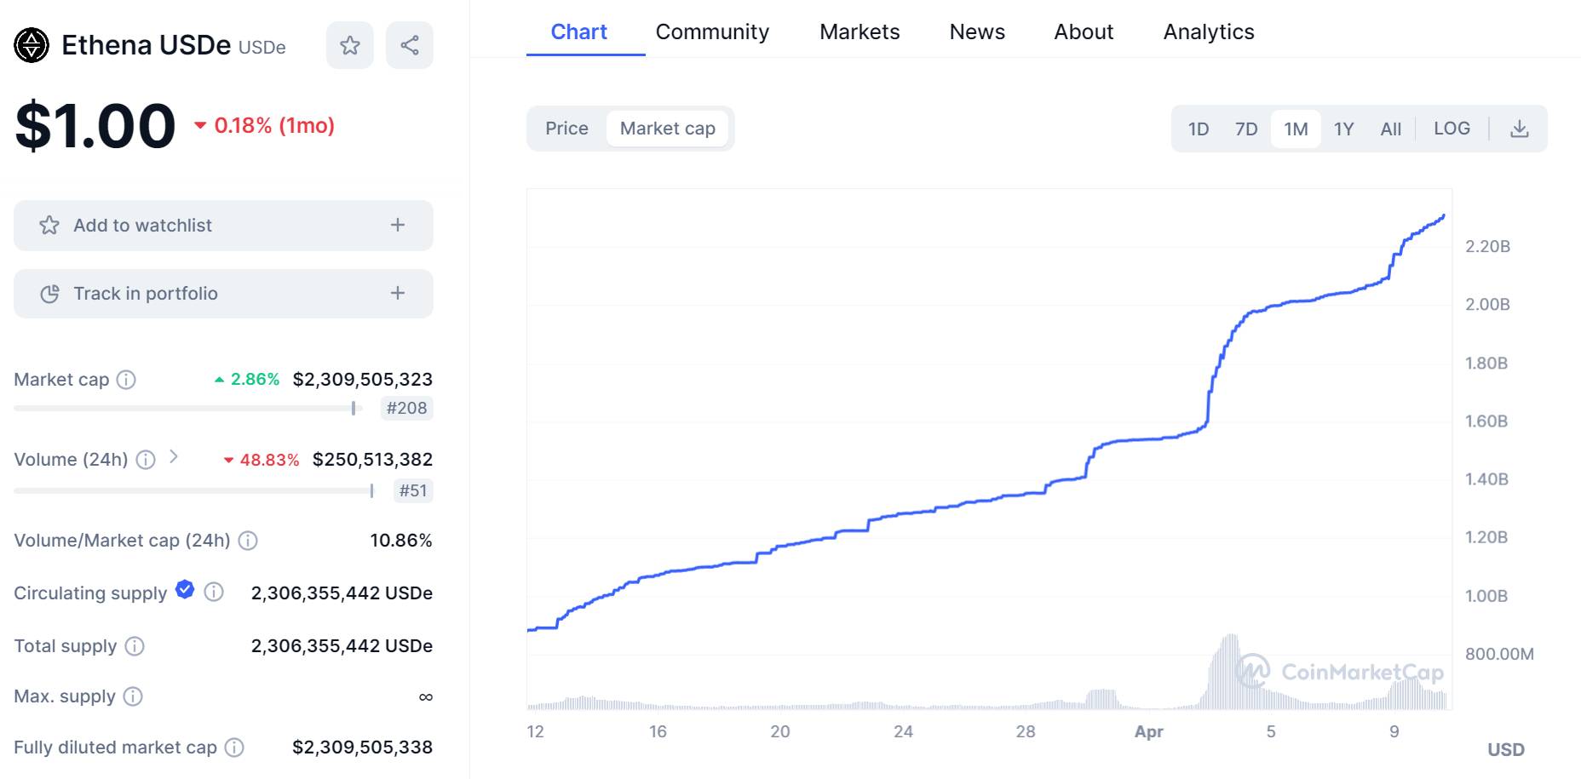The height and width of the screenshot is (779, 1581).
Task: Open the Analytics tab
Action: pyautogui.click(x=1209, y=32)
